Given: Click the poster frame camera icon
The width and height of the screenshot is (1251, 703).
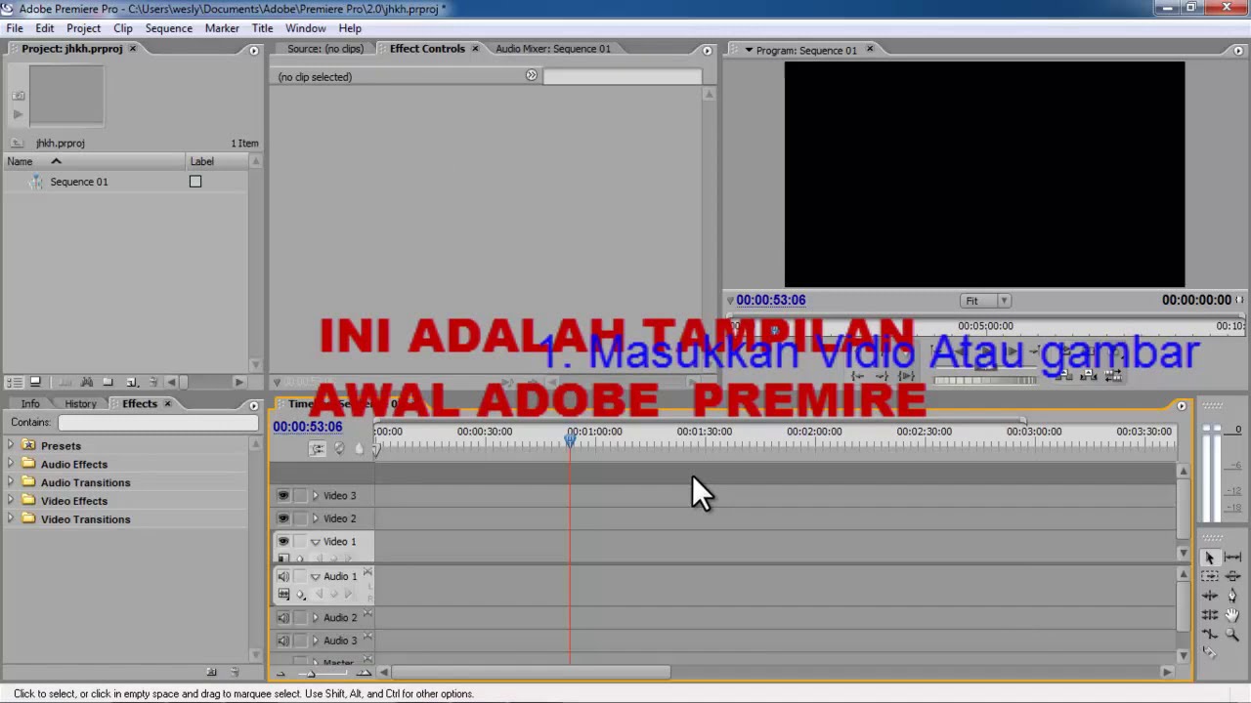Looking at the screenshot, I should point(18,96).
